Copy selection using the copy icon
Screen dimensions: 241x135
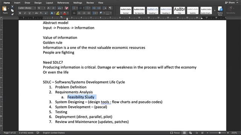12,10
